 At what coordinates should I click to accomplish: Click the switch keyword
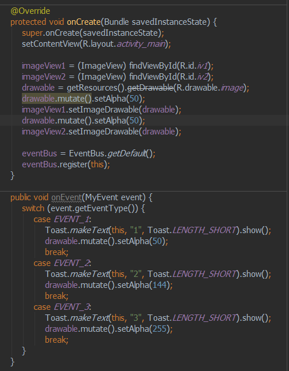tap(33, 208)
